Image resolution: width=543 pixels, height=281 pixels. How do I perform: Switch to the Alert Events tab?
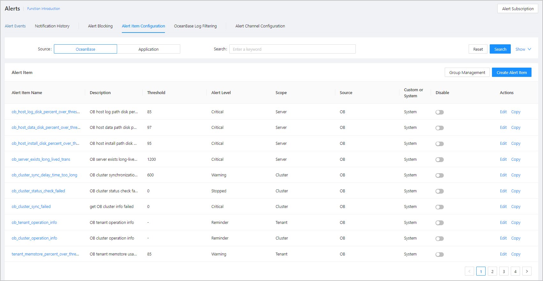15,26
